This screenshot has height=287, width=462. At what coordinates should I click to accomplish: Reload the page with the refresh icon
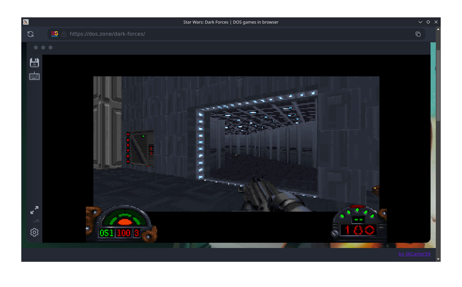[30, 34]
